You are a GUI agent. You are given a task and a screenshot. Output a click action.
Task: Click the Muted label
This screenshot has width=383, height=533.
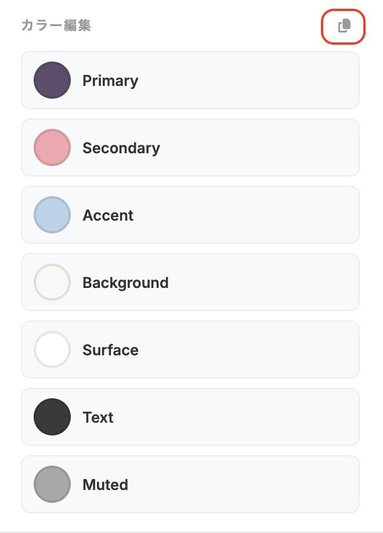(105, 485)
